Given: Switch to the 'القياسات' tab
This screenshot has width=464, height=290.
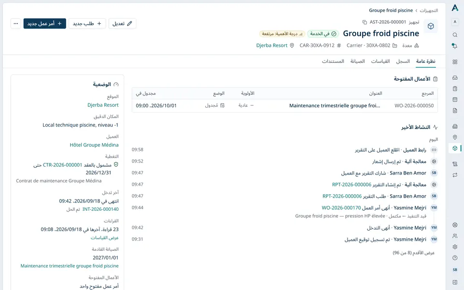Looking at the screenshot, I should (x=380, y=61).
